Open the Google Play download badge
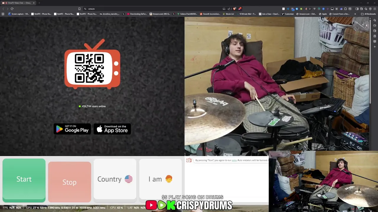 [72, 129]
